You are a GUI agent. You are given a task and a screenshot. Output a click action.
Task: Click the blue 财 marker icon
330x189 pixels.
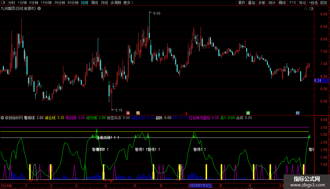pyautogui.click(x=298, y=113)
